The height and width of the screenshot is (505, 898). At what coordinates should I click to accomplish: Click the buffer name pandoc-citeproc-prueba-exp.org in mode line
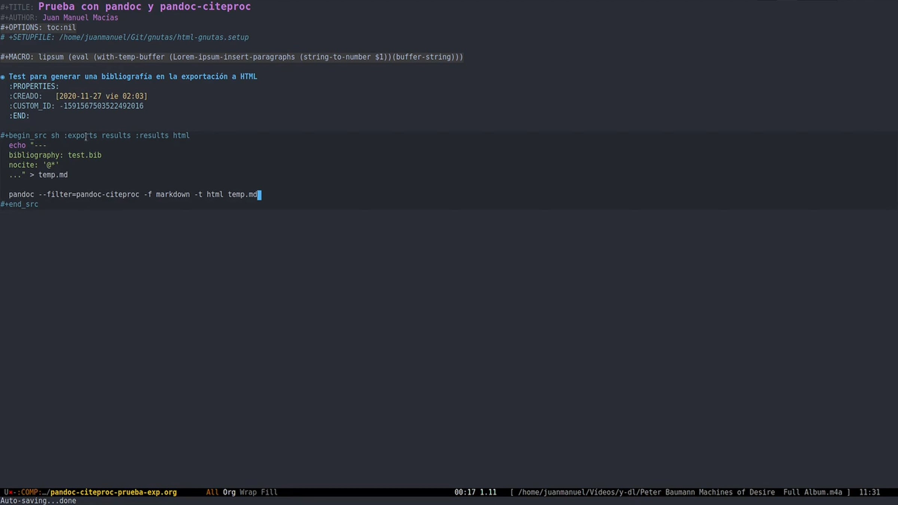point(113,492)
